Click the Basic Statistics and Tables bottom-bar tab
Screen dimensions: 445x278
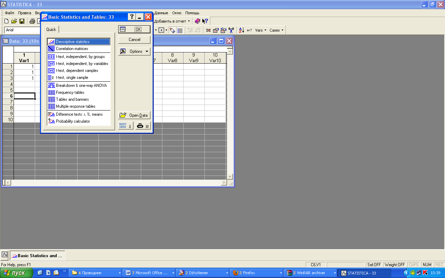pyautogui.click(x=37, y=256)
